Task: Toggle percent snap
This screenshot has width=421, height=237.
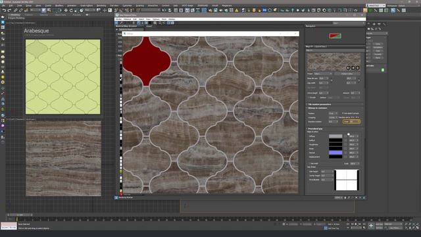Action: point(126,11)
